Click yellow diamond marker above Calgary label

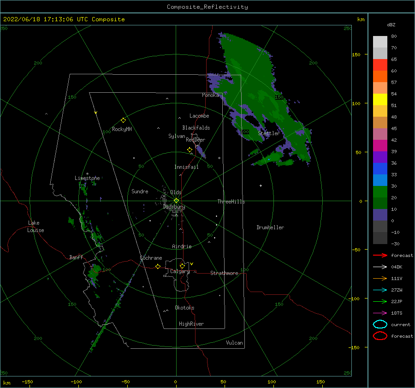click(x=182, y=266)
